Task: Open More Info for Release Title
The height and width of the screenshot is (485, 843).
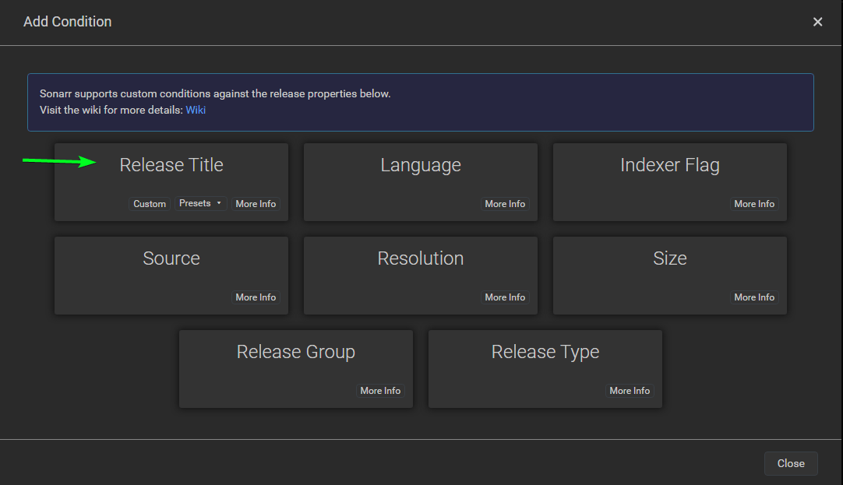Action: 256,203
